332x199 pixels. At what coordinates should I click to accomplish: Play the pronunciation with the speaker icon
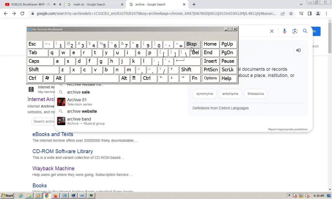coord(299,50)
